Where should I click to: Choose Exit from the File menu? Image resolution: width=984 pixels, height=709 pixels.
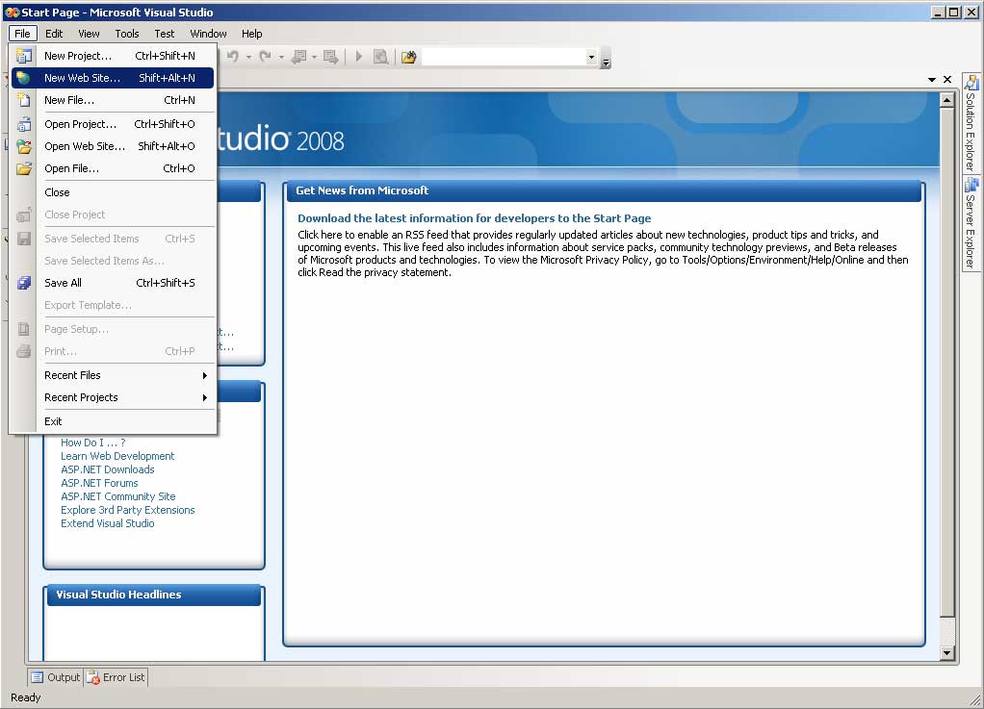click(113, 422)
